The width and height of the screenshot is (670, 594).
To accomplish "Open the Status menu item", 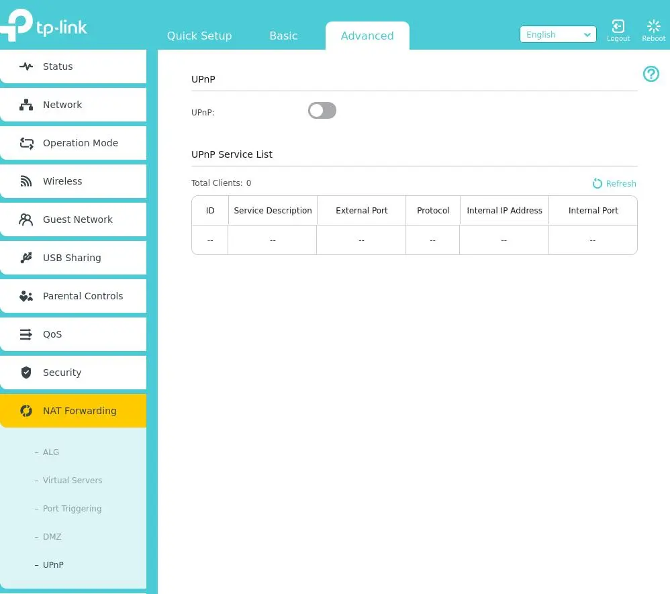I will 73,66.
